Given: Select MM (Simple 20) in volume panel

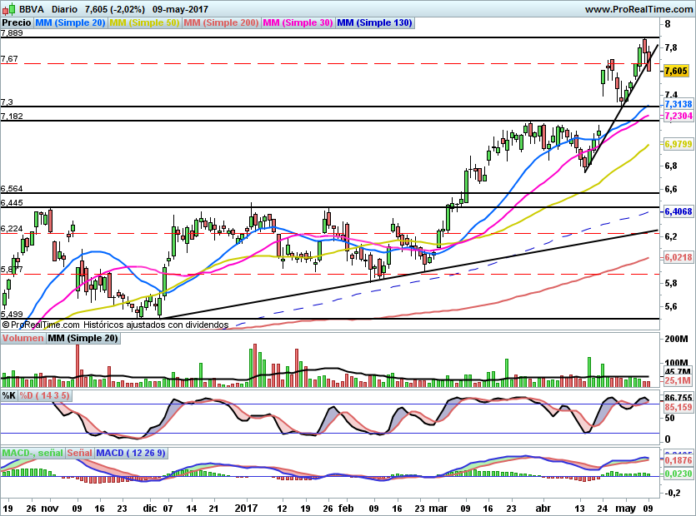Looking at the screenshot, I should pyautogui.click(x=83, y=338).
